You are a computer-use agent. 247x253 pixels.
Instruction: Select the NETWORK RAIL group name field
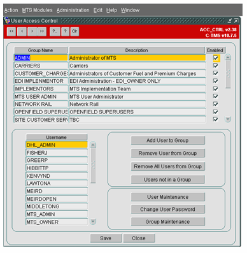tap(41, 104)
